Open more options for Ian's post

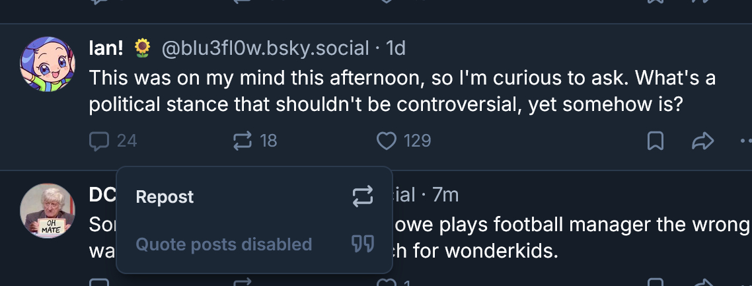[745, 141]
